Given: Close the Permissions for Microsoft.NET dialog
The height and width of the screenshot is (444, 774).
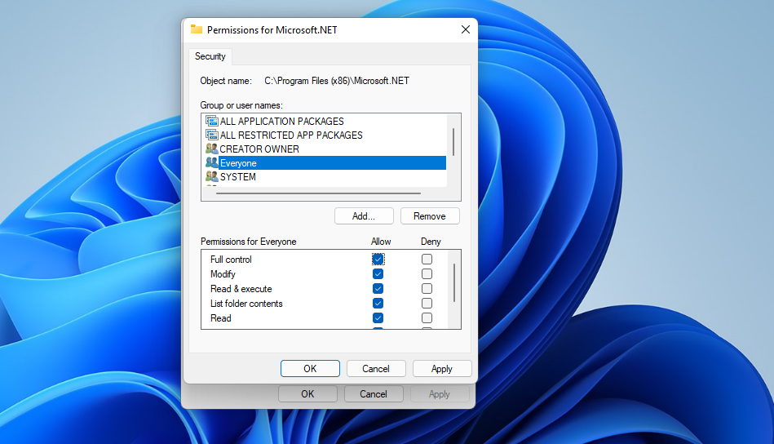Looking at the screenshot, I should 465,29.
